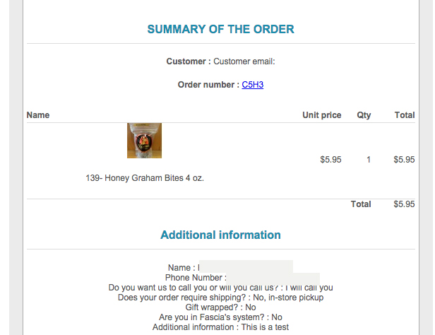Click the Order number label
Viewport: 435px width, 335px height.
pyautogui.click(x=208, y=85)
